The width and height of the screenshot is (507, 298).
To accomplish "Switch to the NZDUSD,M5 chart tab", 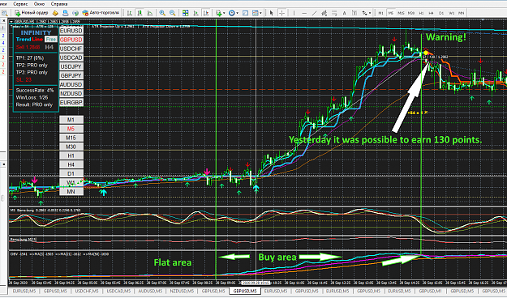I will (x=182, y=292).
